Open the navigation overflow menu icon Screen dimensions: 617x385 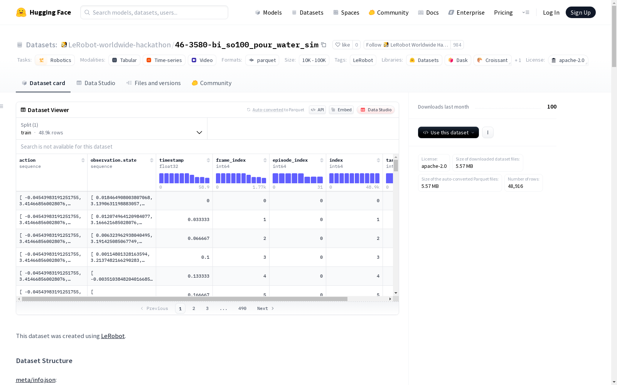click(526, 12)
